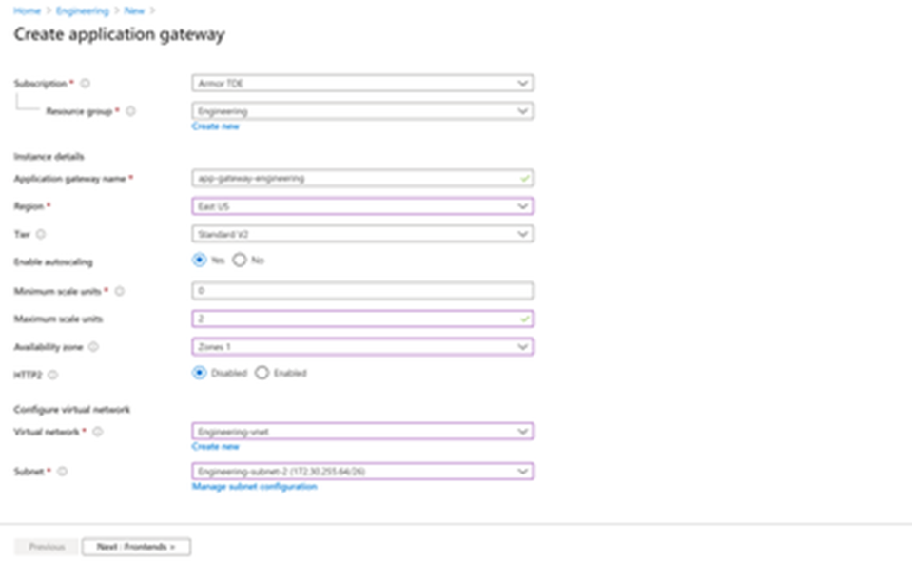Open the Tier dropdown showing Standard V2
This screenshot has height=561, width=912.
362,234
